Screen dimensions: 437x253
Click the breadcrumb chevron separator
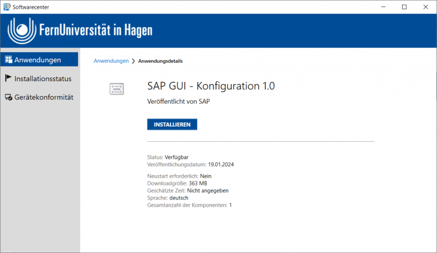click(133, 61)
